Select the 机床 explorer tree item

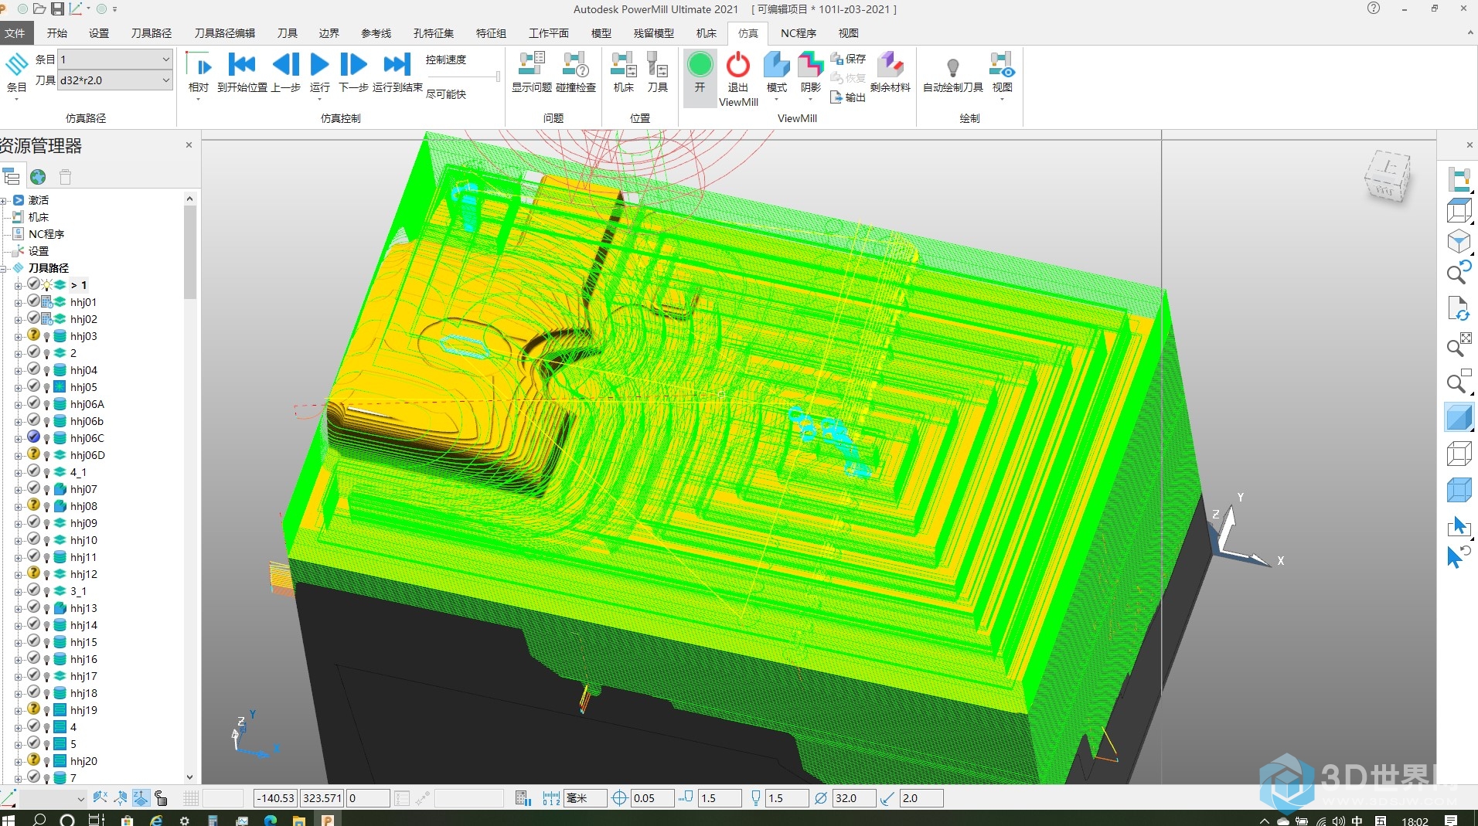(x=39, y=217)
